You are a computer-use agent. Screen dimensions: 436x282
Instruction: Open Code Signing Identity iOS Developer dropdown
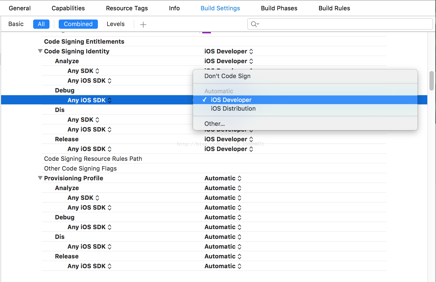(229, 51)
